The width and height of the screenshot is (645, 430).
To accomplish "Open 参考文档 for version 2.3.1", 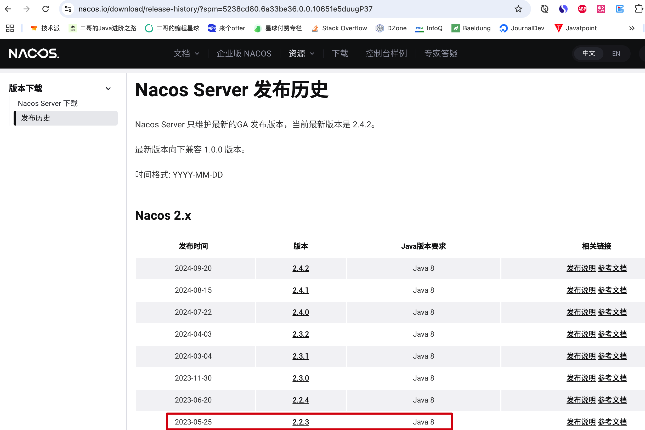I will tap(612, 356).
